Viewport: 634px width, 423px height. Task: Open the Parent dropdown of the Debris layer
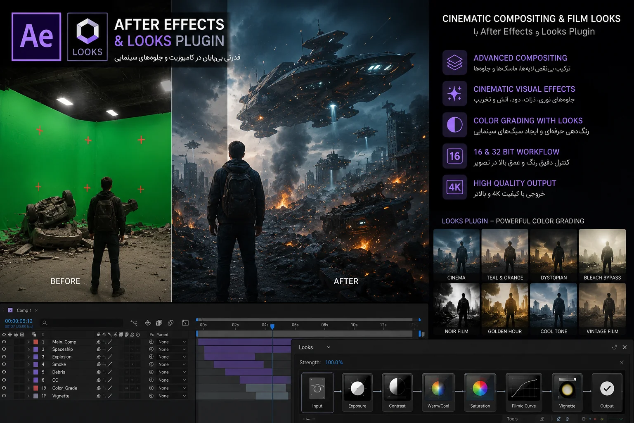click(172, 372)
